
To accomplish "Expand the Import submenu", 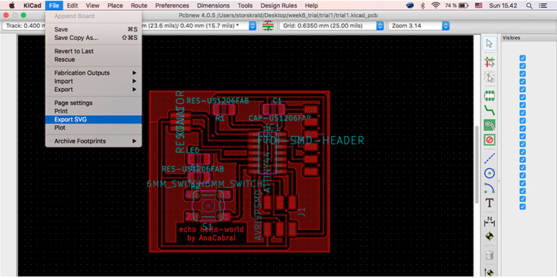I will pos(94,81).
